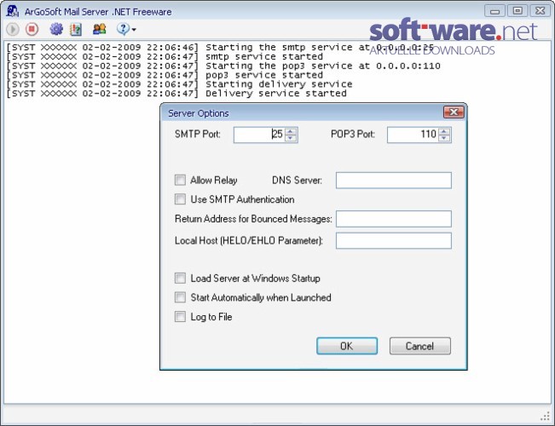Enable Use SMTP Authentication checkbox
555x426 pixels.
pos(180,199)
